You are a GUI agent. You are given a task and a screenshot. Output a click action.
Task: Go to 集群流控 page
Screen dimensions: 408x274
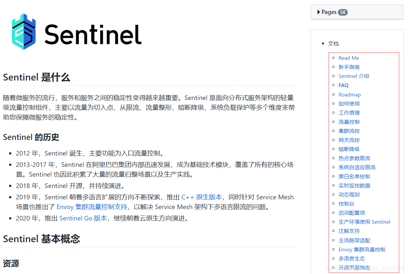point(349,131)
